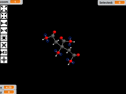This screenshot has height=94, width=126.
Task: Click the crossed-out sphere zero icon
Action: pyautogui.click(x=4, y=52)
